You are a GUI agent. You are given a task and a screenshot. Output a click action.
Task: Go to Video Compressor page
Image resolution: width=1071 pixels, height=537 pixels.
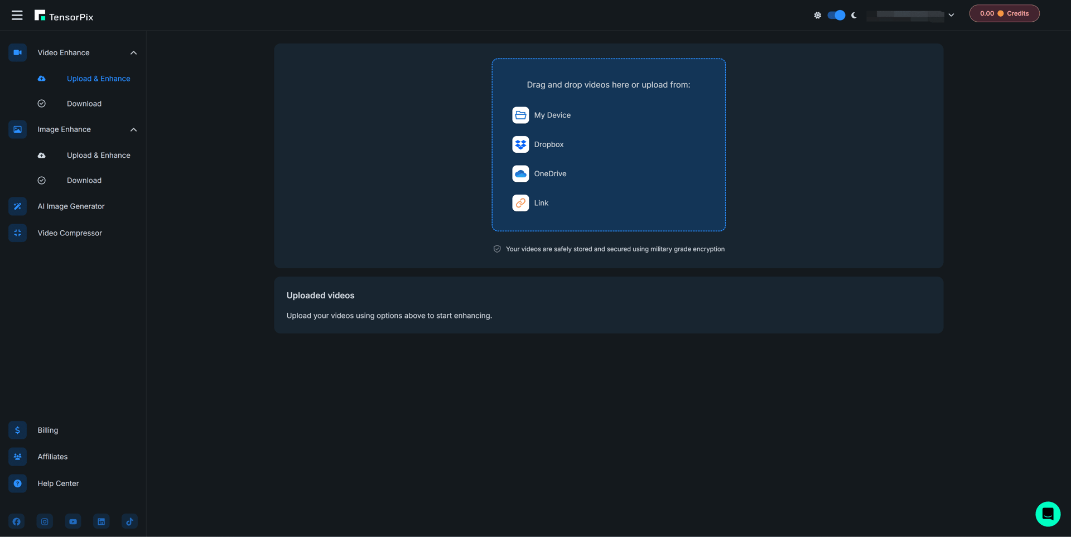pyautogui.click(x=70, y=233)
